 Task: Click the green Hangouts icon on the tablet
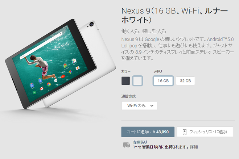pos(34,92)
